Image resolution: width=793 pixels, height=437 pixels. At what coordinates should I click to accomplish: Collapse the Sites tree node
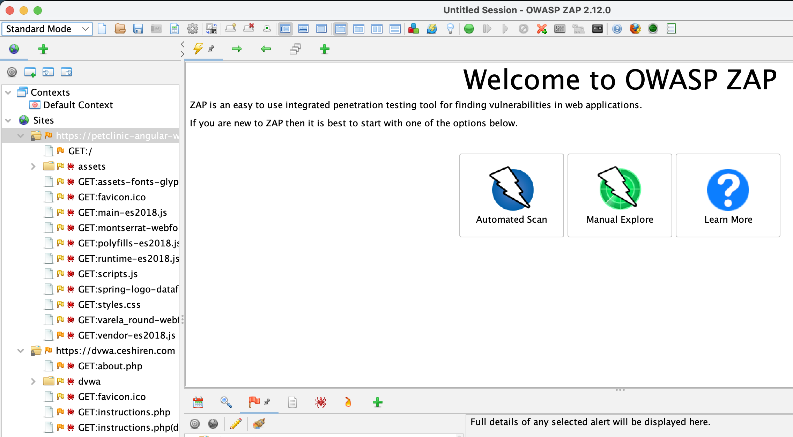[8, 121]
